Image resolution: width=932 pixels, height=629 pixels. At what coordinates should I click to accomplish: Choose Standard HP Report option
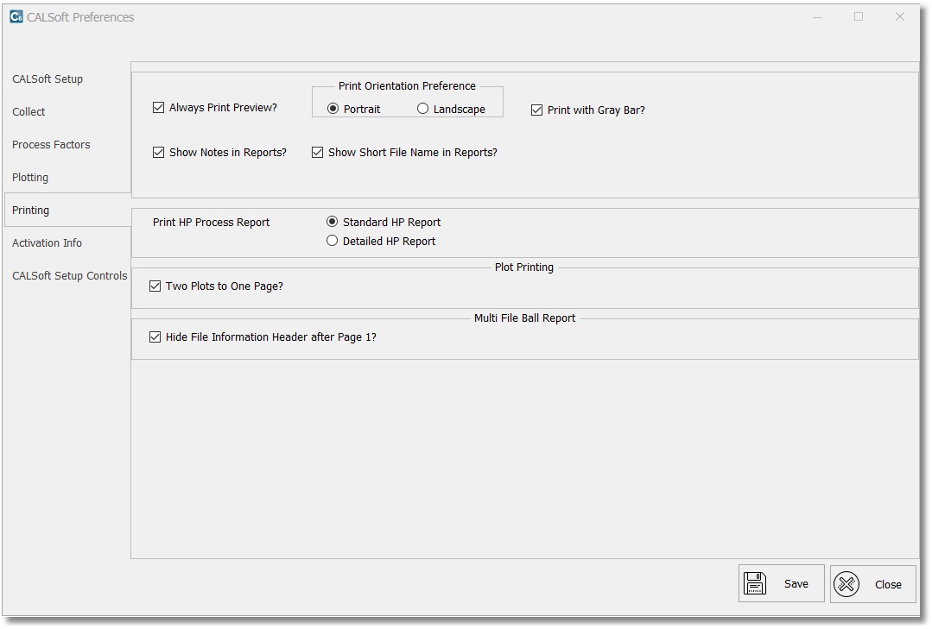(333, 222)
